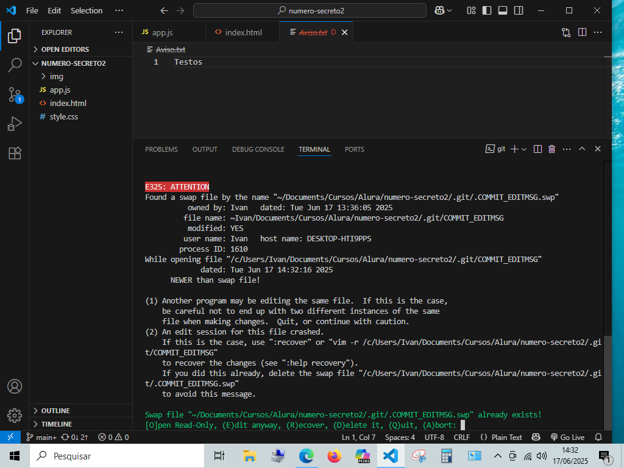Open terminal panel More Actions menu

567,149
